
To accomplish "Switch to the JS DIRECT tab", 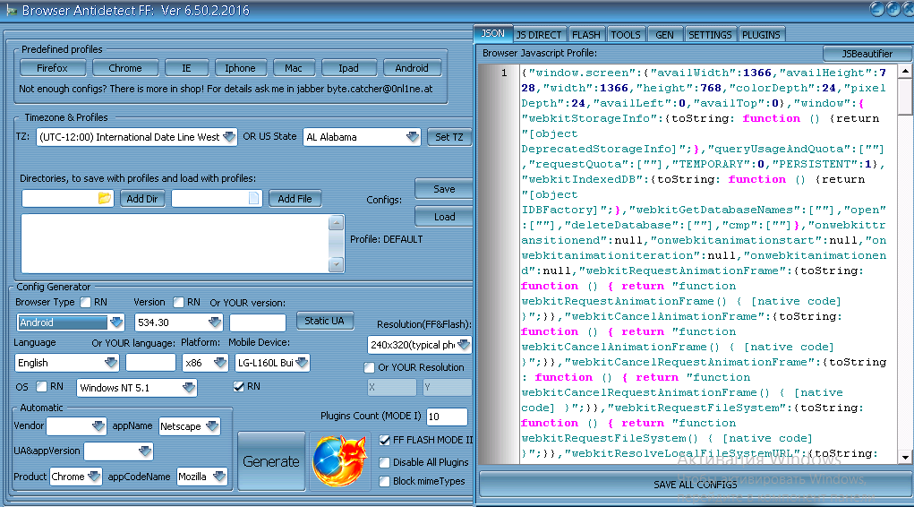I will [x=539, y=35].
